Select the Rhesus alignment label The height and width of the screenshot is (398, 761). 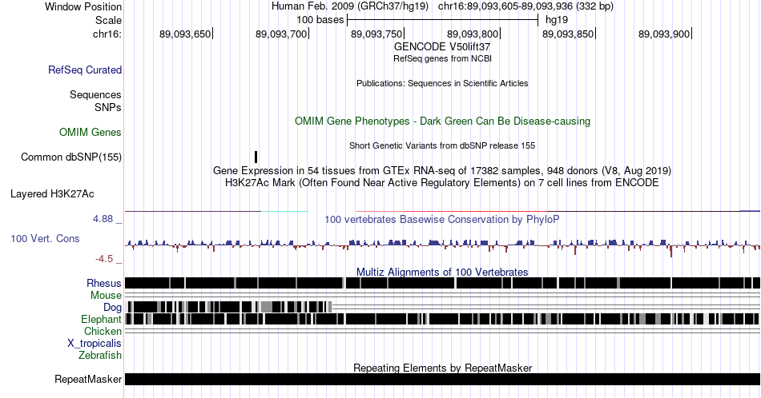(x=104, y=283)
